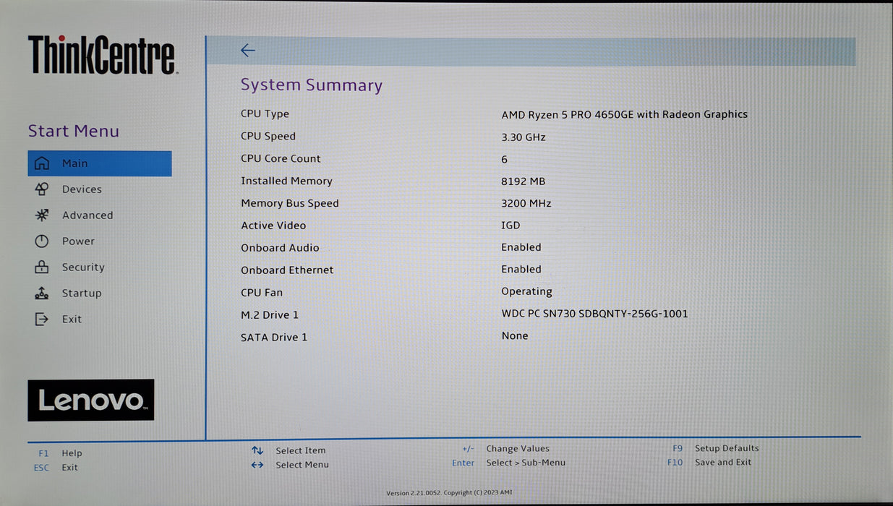The height and width of the screenshot is (506, 893).
Task: Select the Exit menu entry
Action: point(72,320)
